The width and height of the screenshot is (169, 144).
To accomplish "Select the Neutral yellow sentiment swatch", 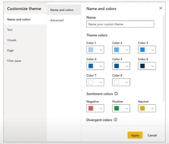I will (142, 108).
